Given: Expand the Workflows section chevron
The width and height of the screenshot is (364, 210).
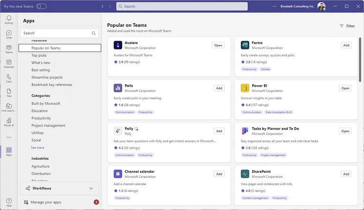Looking at the screenshot, I should pyautogui.click(x=91, y=188).
